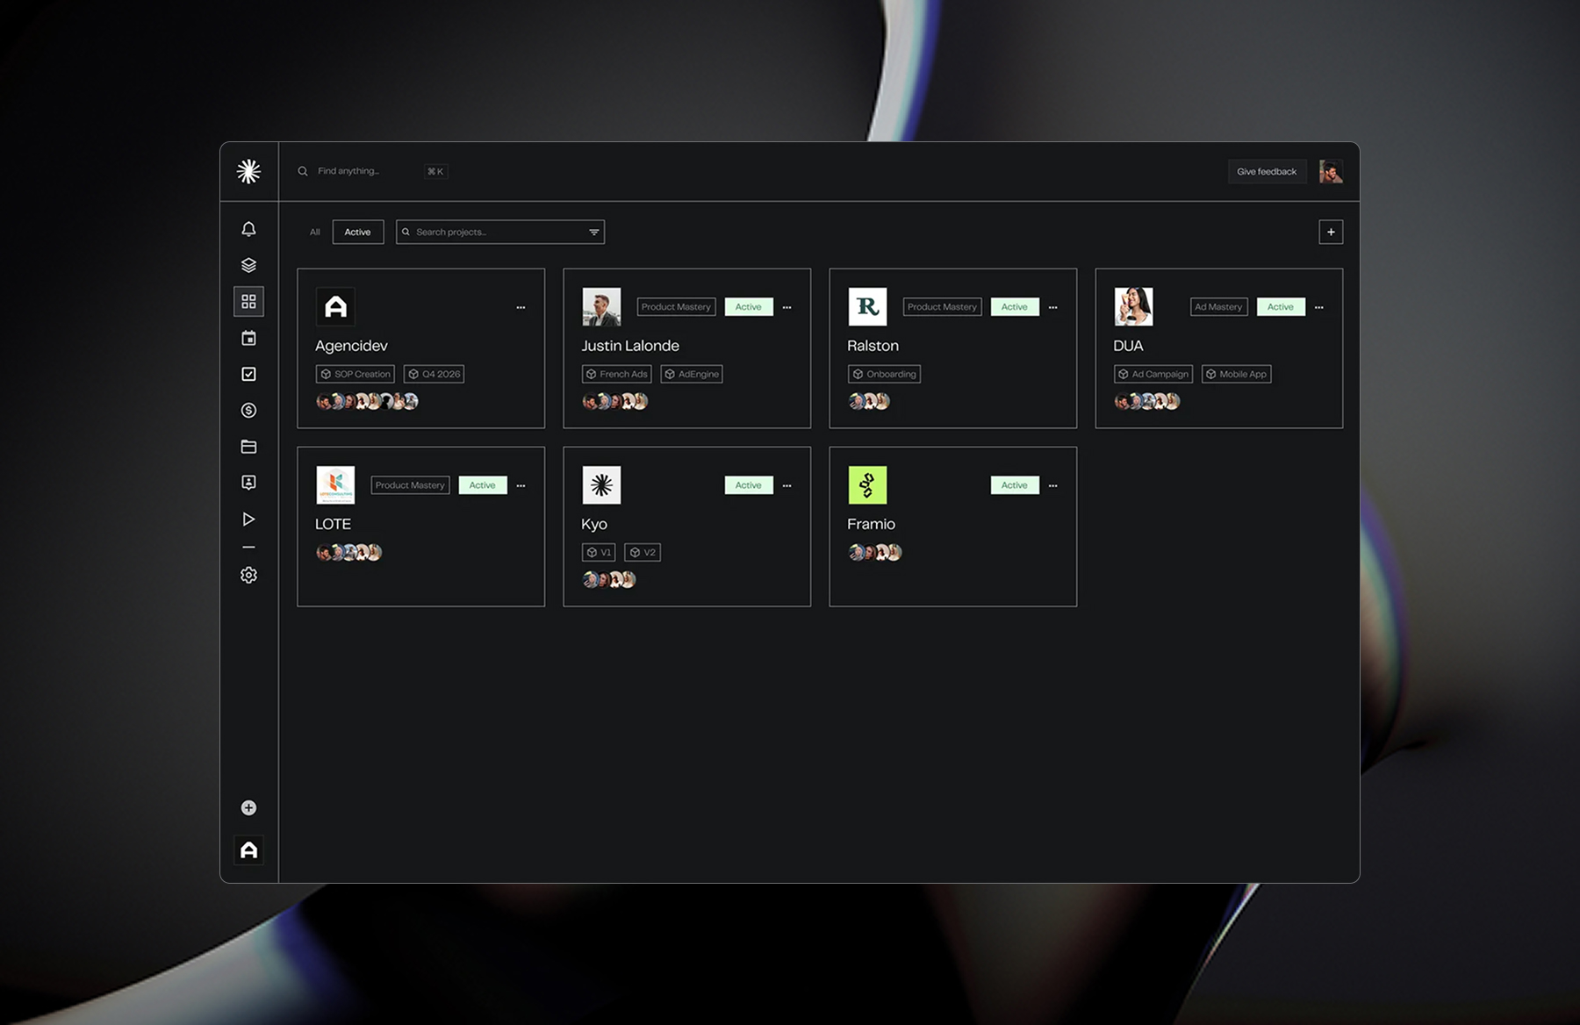Click the stacked layers sidebar icon

click(x=248, y=265)
